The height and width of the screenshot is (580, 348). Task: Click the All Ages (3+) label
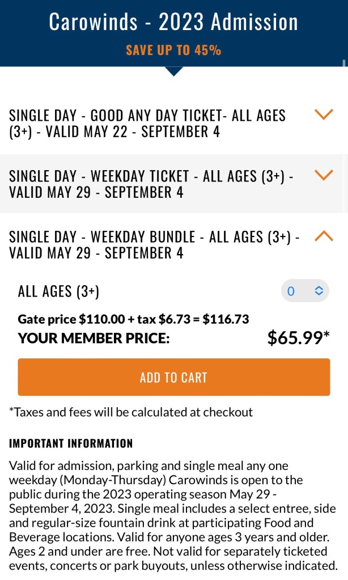59,291
